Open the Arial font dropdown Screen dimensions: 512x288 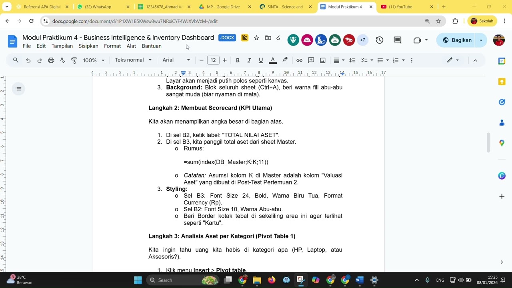coord(176,60)
